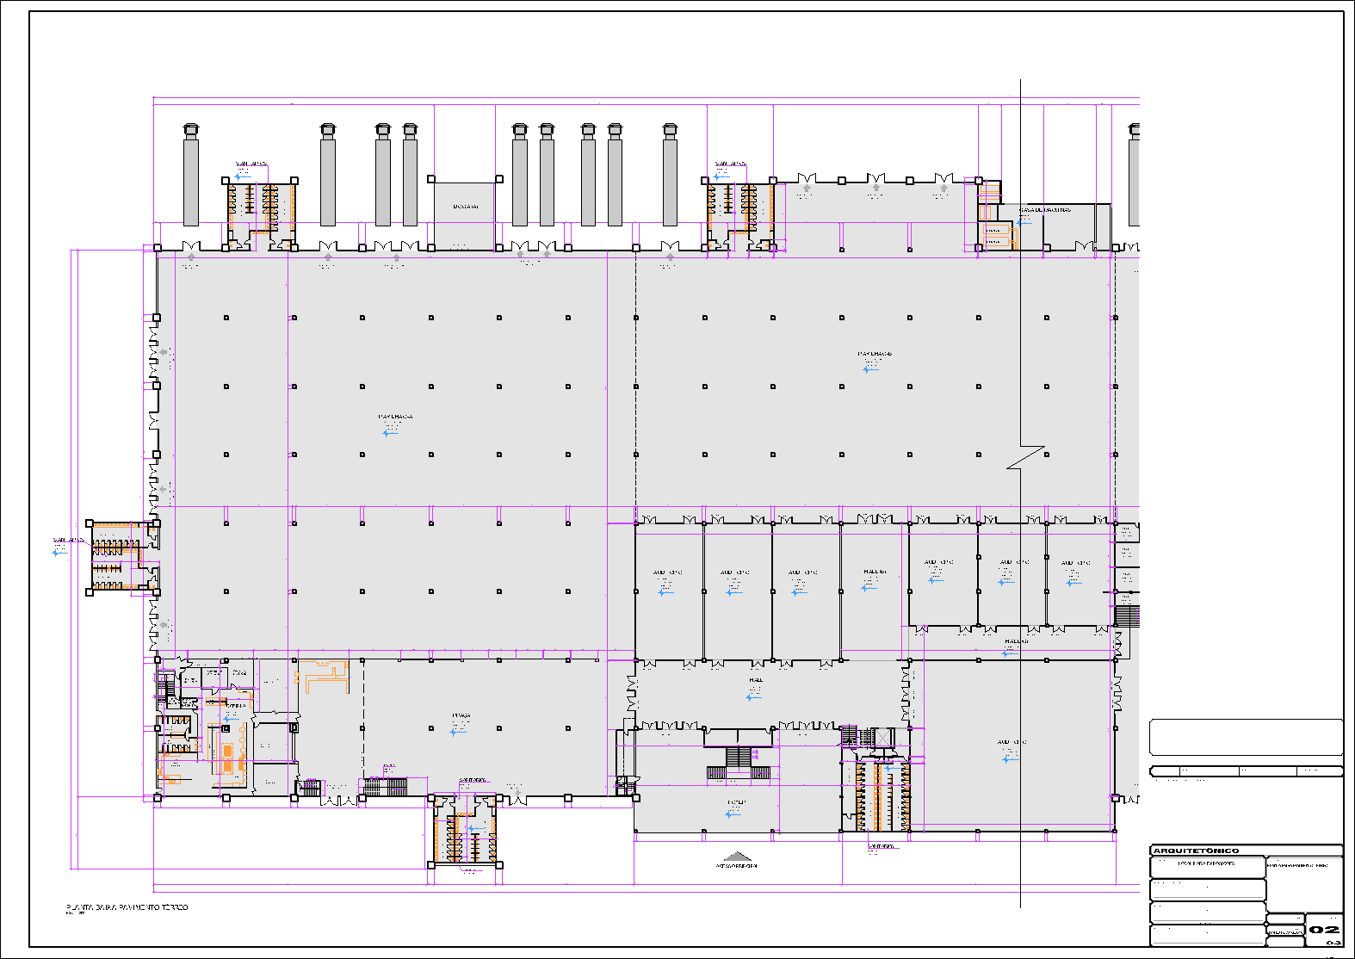Select the ARQUITETÔNICO title block header
The height and width of the screenshot is (959, 1355).
coord(1196,851)
